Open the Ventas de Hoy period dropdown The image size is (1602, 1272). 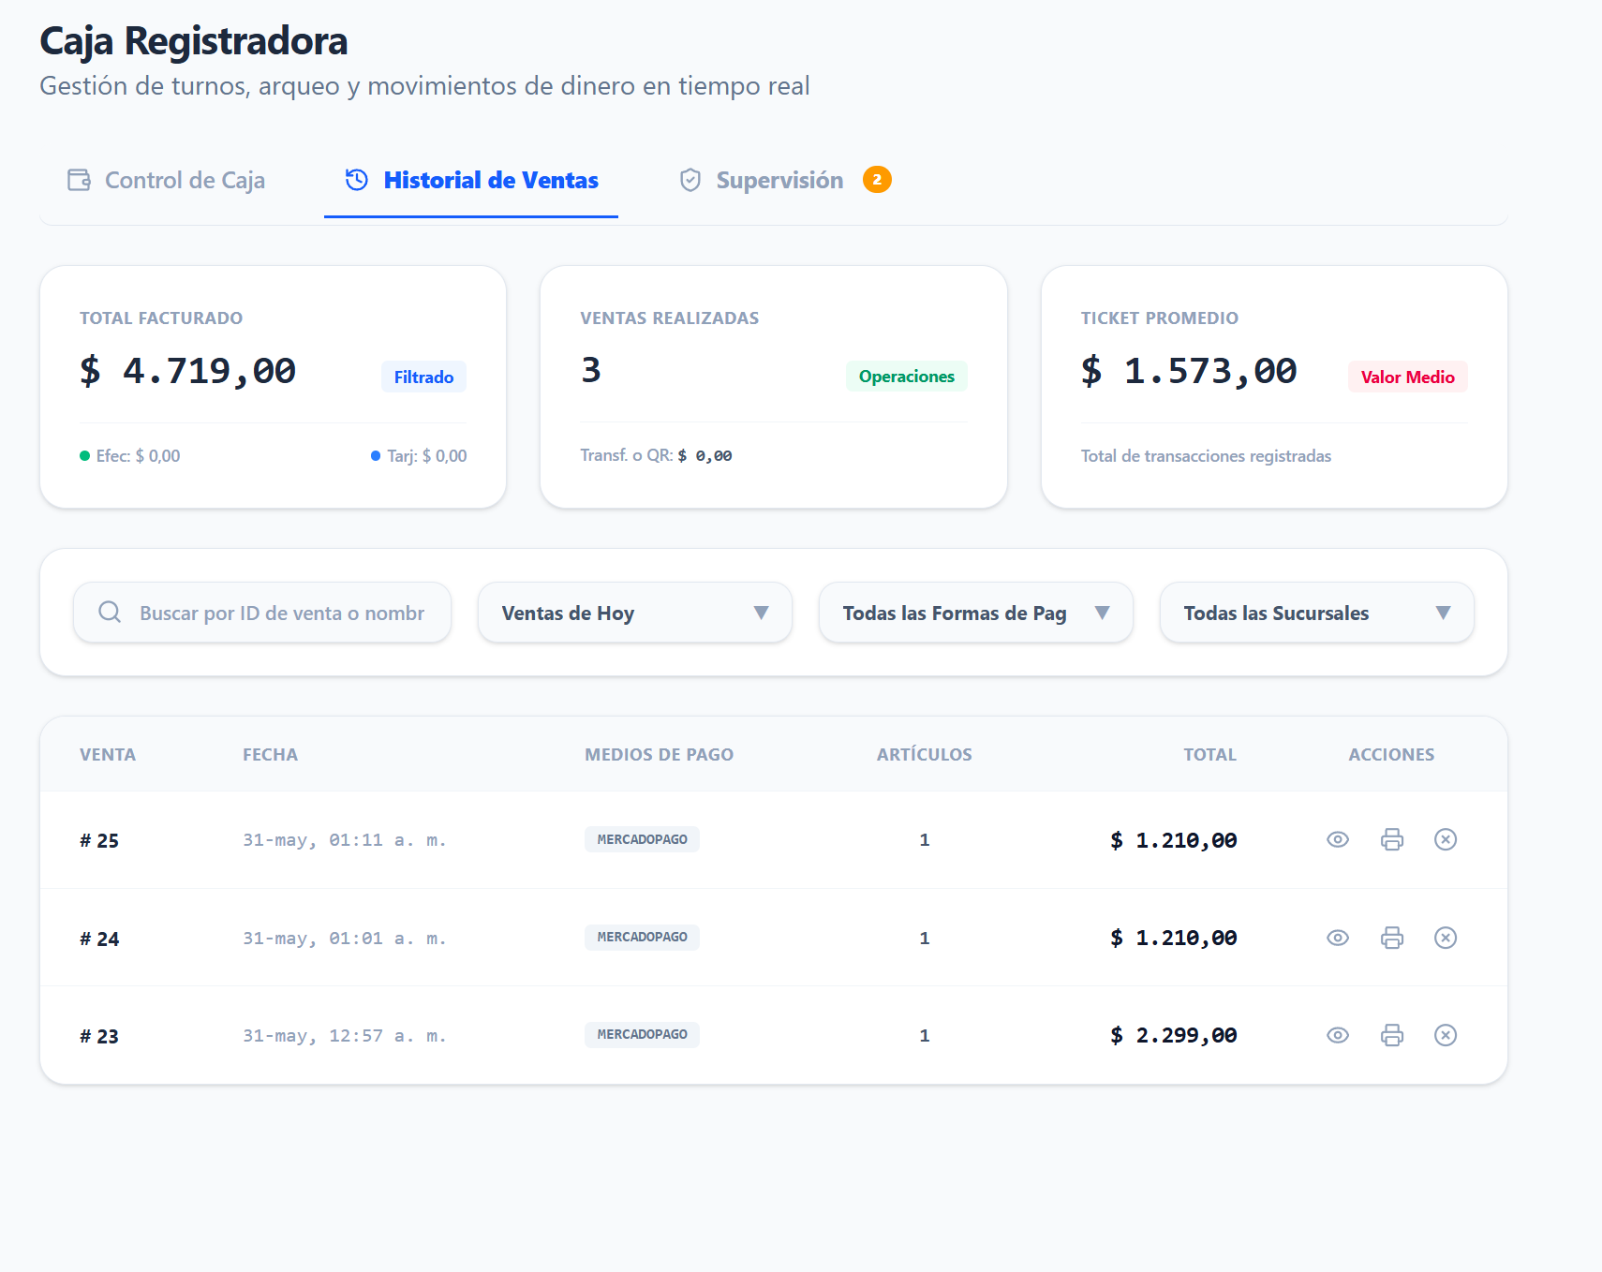click(x=635, y=613)
